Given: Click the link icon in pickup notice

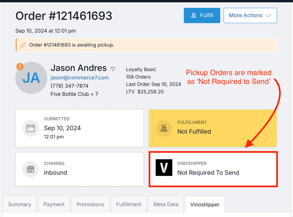Looking at the screenshot, I should (x=23, y=45).
